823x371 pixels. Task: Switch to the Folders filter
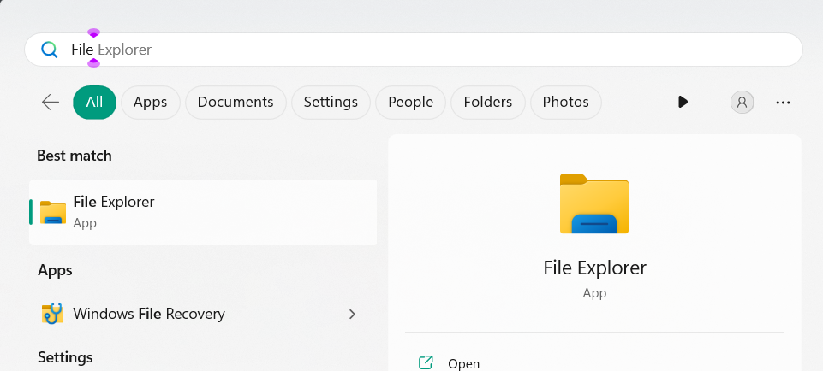487,103
